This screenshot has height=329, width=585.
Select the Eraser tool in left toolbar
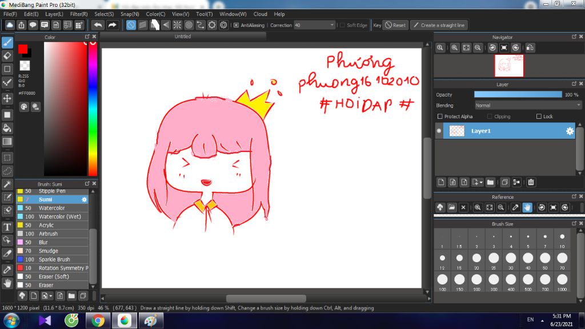point(7,55)
